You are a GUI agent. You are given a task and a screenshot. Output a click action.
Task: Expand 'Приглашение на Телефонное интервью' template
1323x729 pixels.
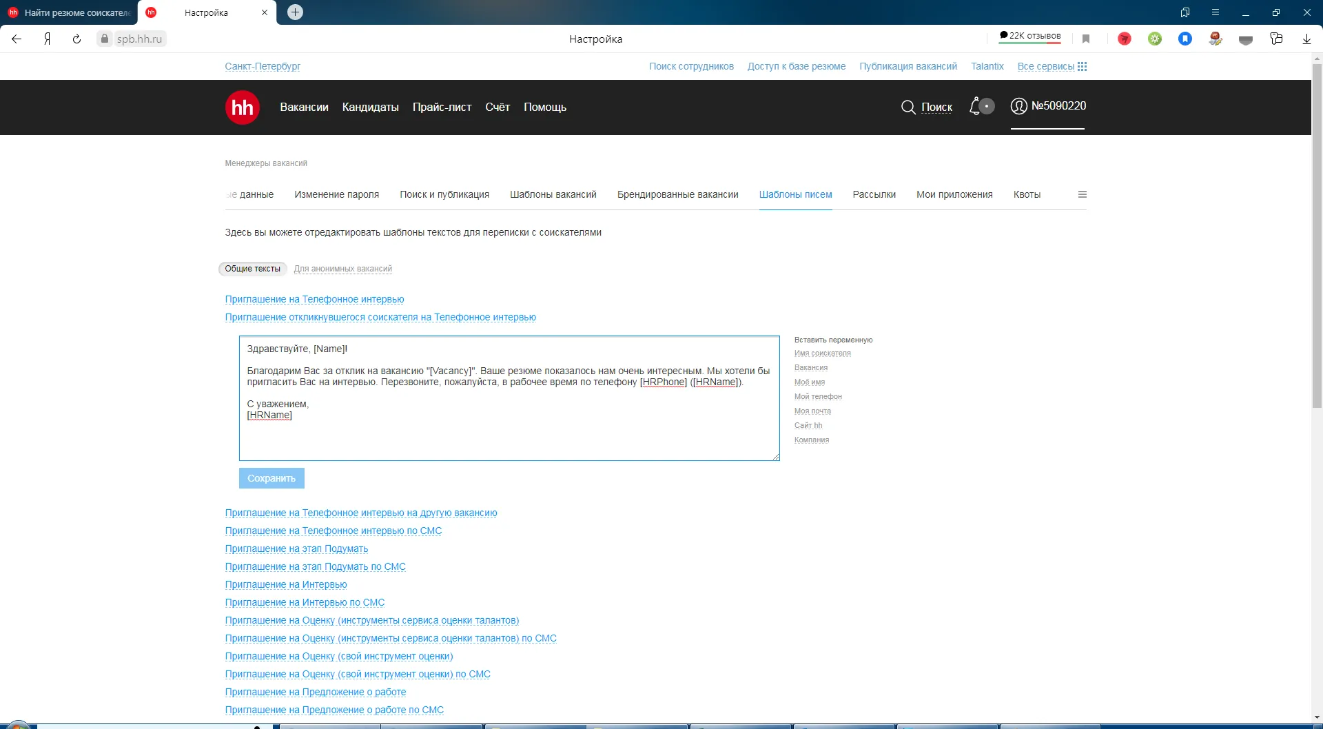tap(314, 299)
